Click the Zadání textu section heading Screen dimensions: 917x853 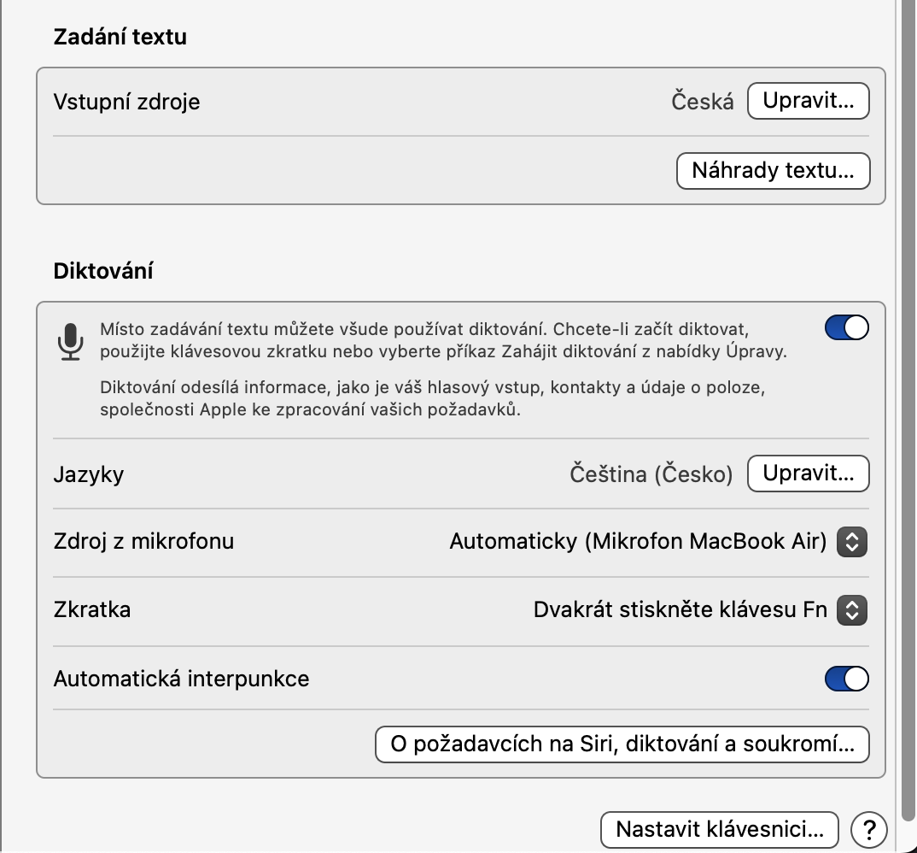click(120, 37)
